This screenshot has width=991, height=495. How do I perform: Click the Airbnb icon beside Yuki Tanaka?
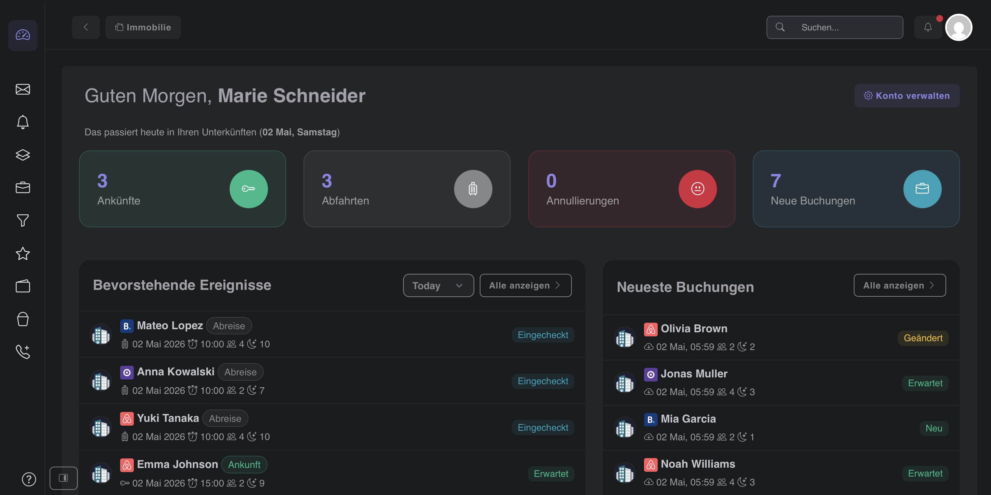127,418
